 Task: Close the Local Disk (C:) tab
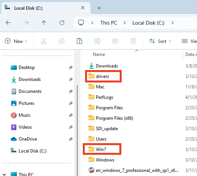83,8
